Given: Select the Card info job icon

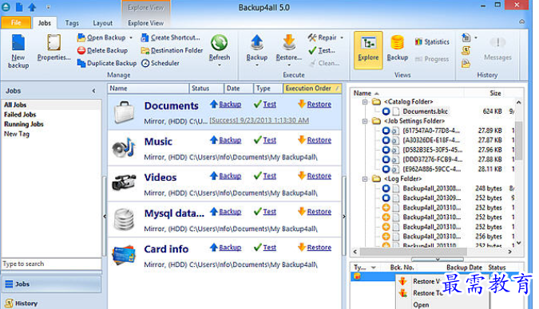Looking at the screenshot, I should pyautogui.click(x=124, y=255).
